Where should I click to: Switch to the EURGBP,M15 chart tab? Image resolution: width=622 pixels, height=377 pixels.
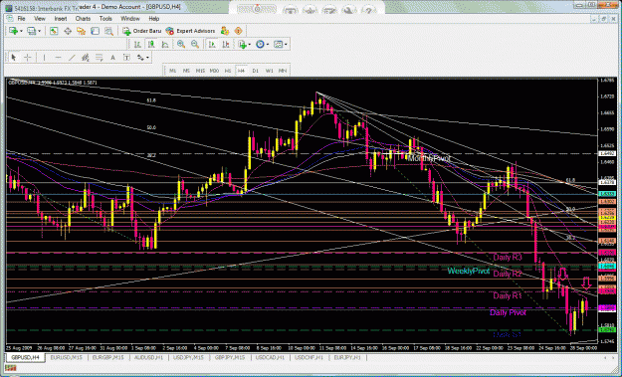click(107, 357)
